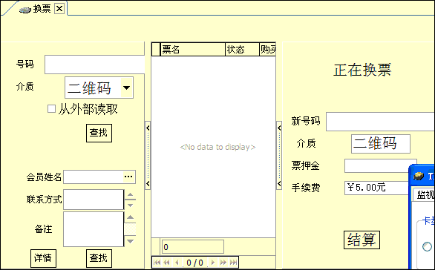The width and height of the screenshot is (435, 270).
Task: Click the 详情 button
Action: pyautogui.click(x=43, y=258)
